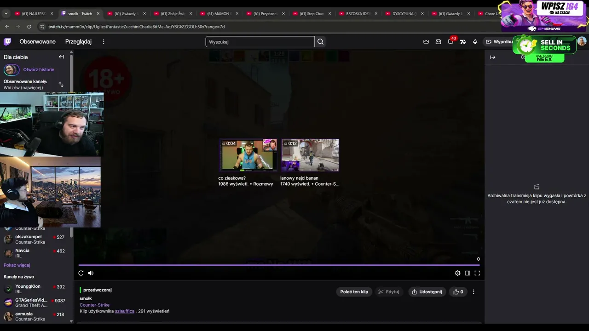The height and width of the screenshot is (331, 589).
Task: Go back in browser history
Action: click(7, 27)
